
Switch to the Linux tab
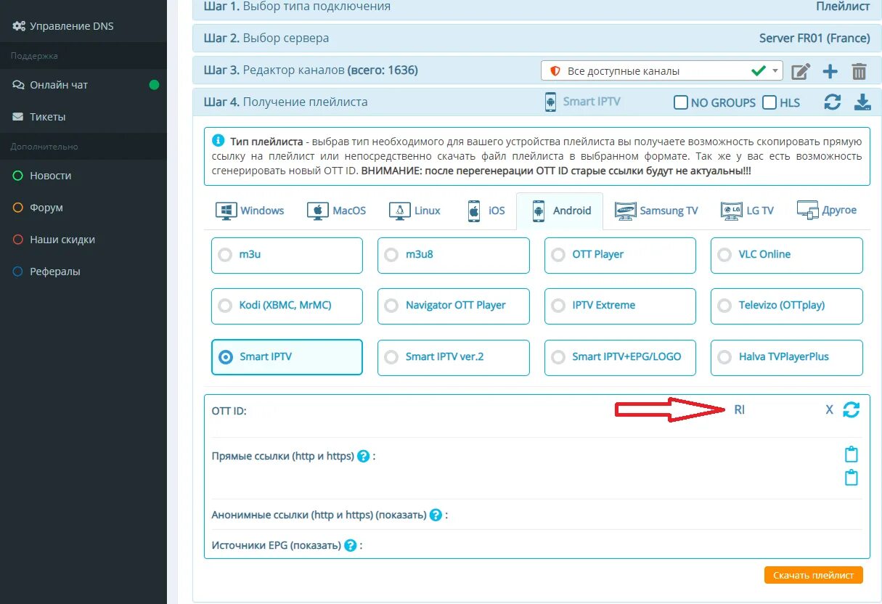(415, 211)
